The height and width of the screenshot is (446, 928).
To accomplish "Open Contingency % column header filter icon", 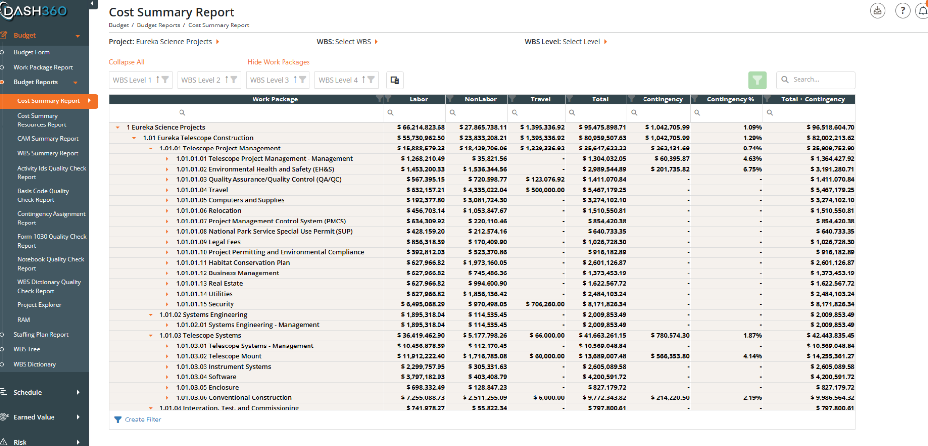I will (x=695, y=99).
